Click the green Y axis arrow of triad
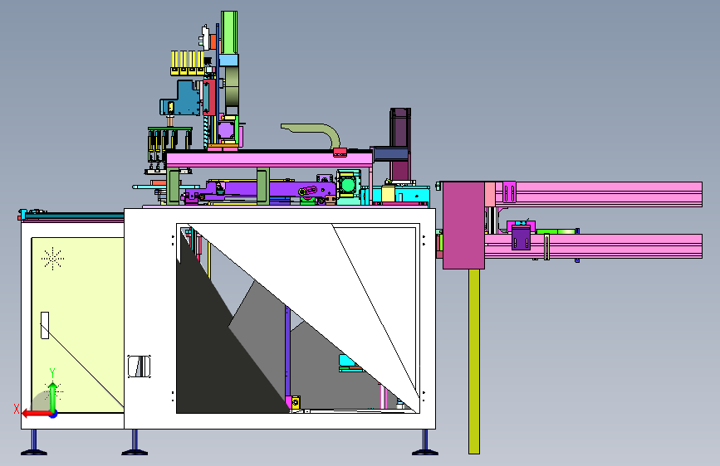This screenshot has height=466, width=720. pyautogui.click(x=52, y=396)
